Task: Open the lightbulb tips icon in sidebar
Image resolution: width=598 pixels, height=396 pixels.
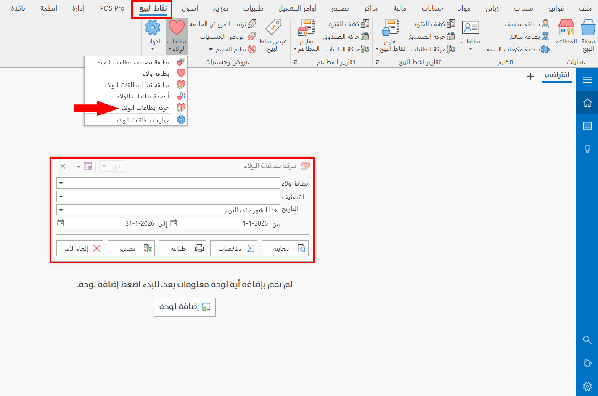Action: [x=587, y=149]
